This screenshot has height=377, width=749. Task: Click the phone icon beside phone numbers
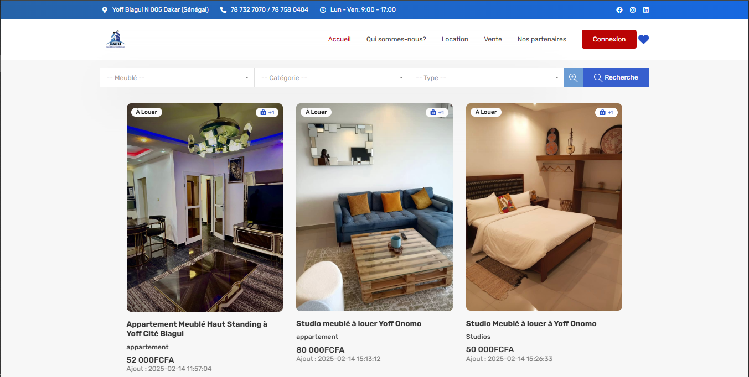[223, 10]
